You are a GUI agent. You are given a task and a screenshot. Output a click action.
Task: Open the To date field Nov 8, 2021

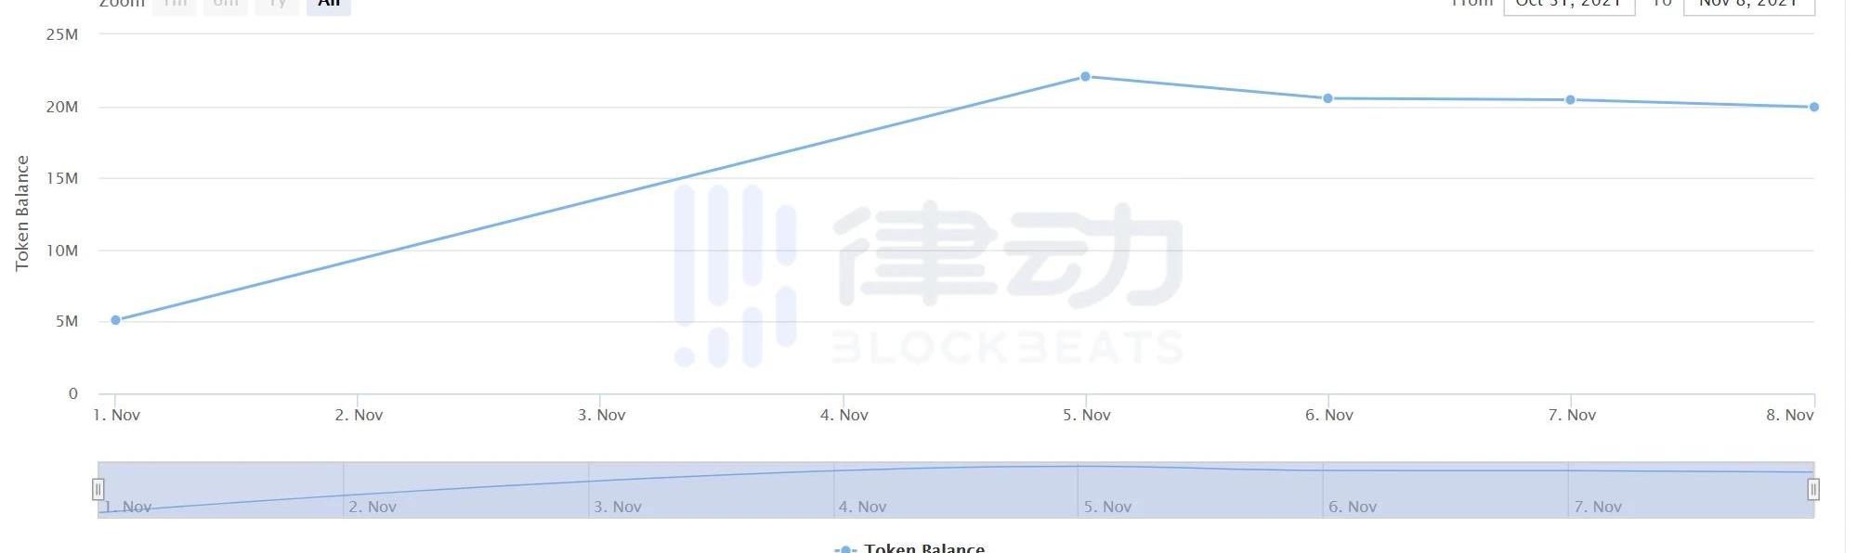coord(1748,6)
